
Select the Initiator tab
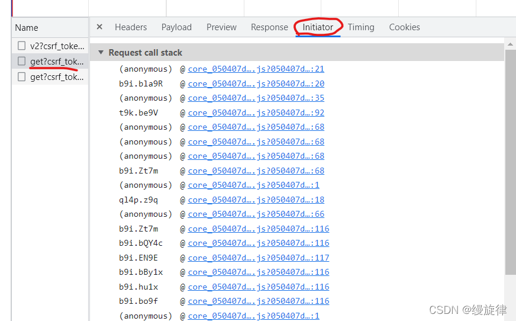(318, 27)
